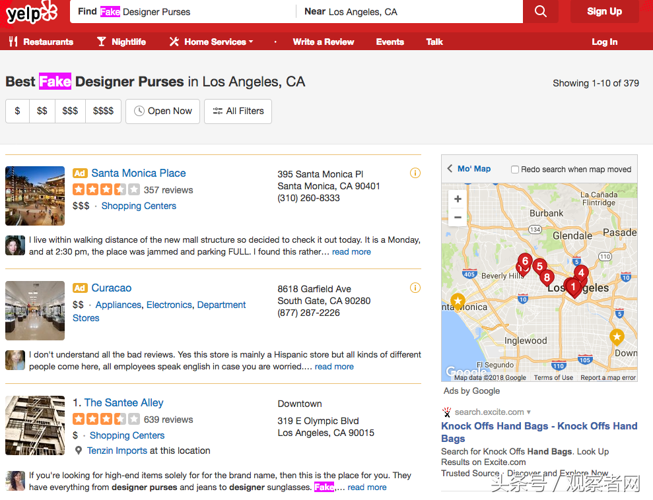Zoom out on the map
653x500 pixels.
(458, 217)
